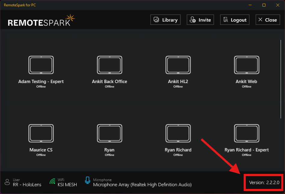Click the Logout button

(235, 19)
